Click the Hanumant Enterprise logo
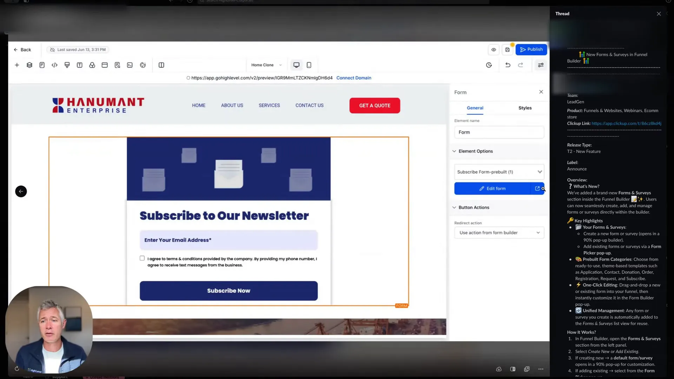This screenshot has width=674, height=379. [98, 105]
